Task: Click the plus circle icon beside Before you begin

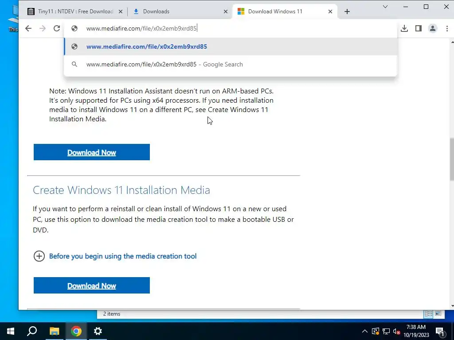Action: point(39,256)
